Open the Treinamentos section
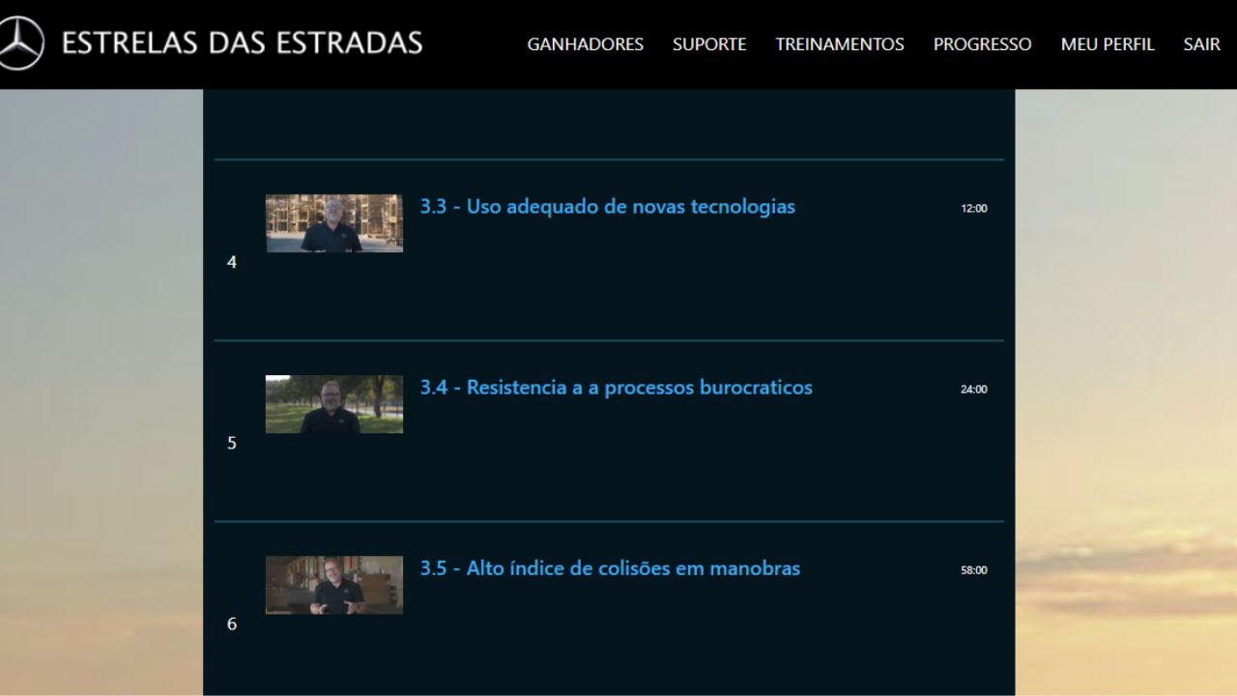Viewport: 1237px width, 696px height. (x=839, y=44)
